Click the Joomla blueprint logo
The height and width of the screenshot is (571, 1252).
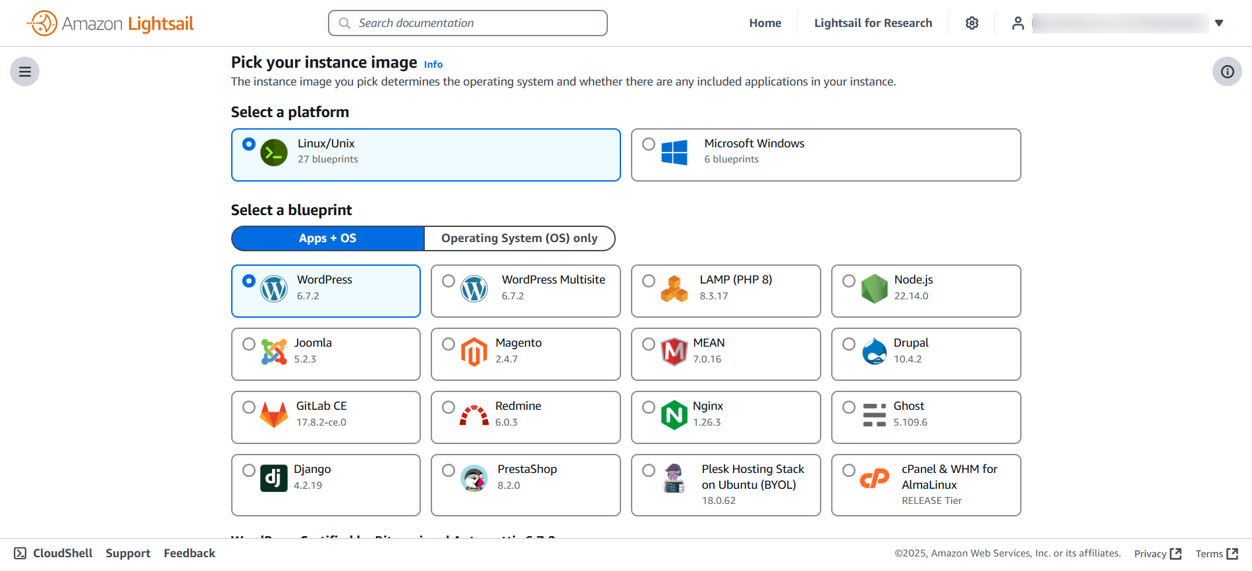pos(274,352)
